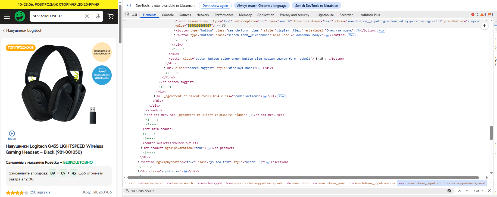Open the 258 відгуків reviews link
497x197 pixels.
40,192
